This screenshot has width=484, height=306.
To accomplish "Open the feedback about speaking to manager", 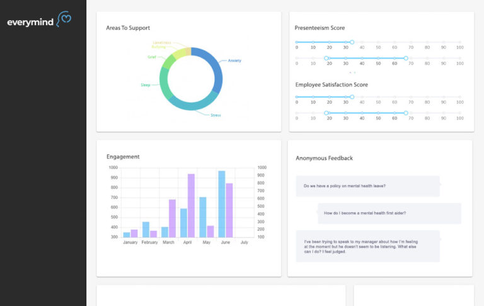I will coord(367,246).
